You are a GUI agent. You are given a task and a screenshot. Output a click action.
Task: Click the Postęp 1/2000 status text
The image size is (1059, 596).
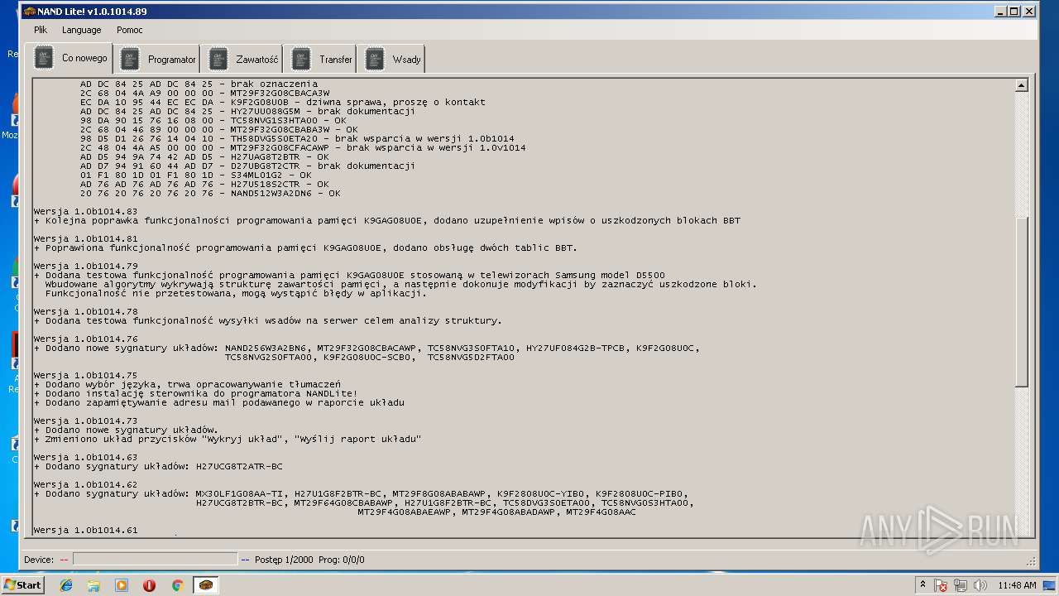(x=284, y=560)
